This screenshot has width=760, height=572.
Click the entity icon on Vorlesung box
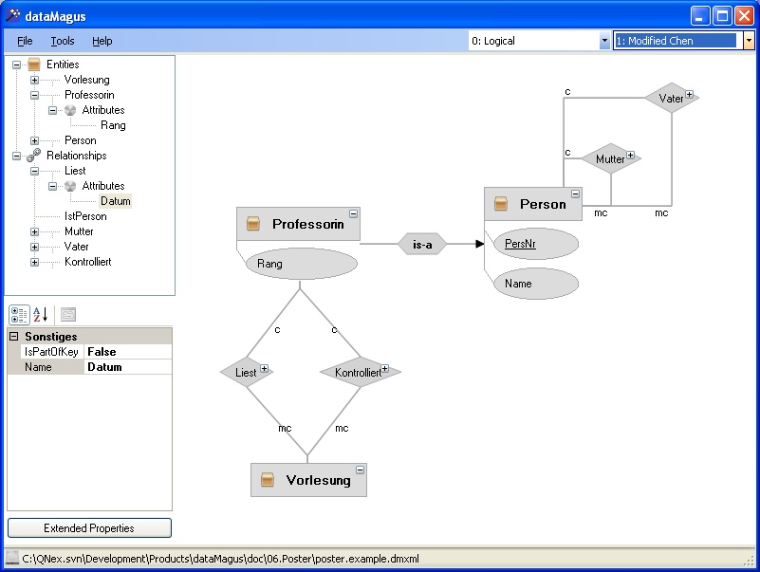pos(267,479)
